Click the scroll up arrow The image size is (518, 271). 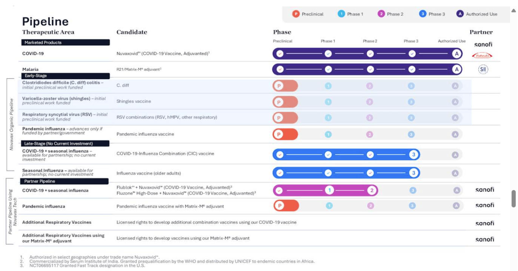(x=513, y=11)
